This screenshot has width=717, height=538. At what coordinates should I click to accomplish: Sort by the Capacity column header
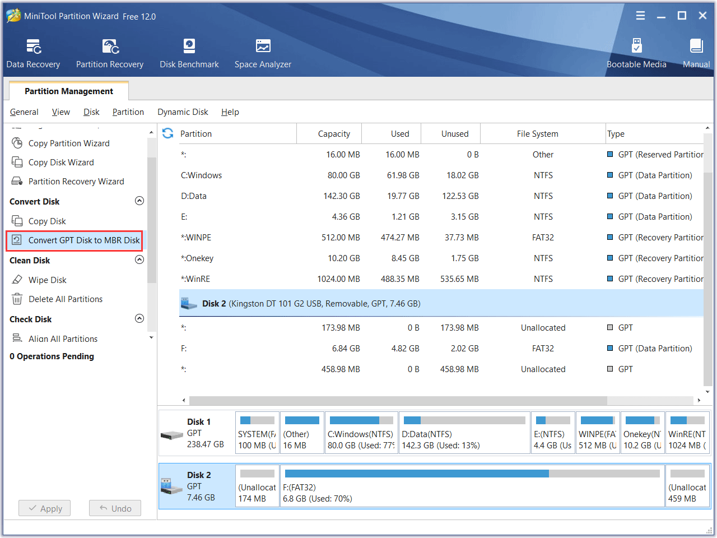(x=329, y=133)
